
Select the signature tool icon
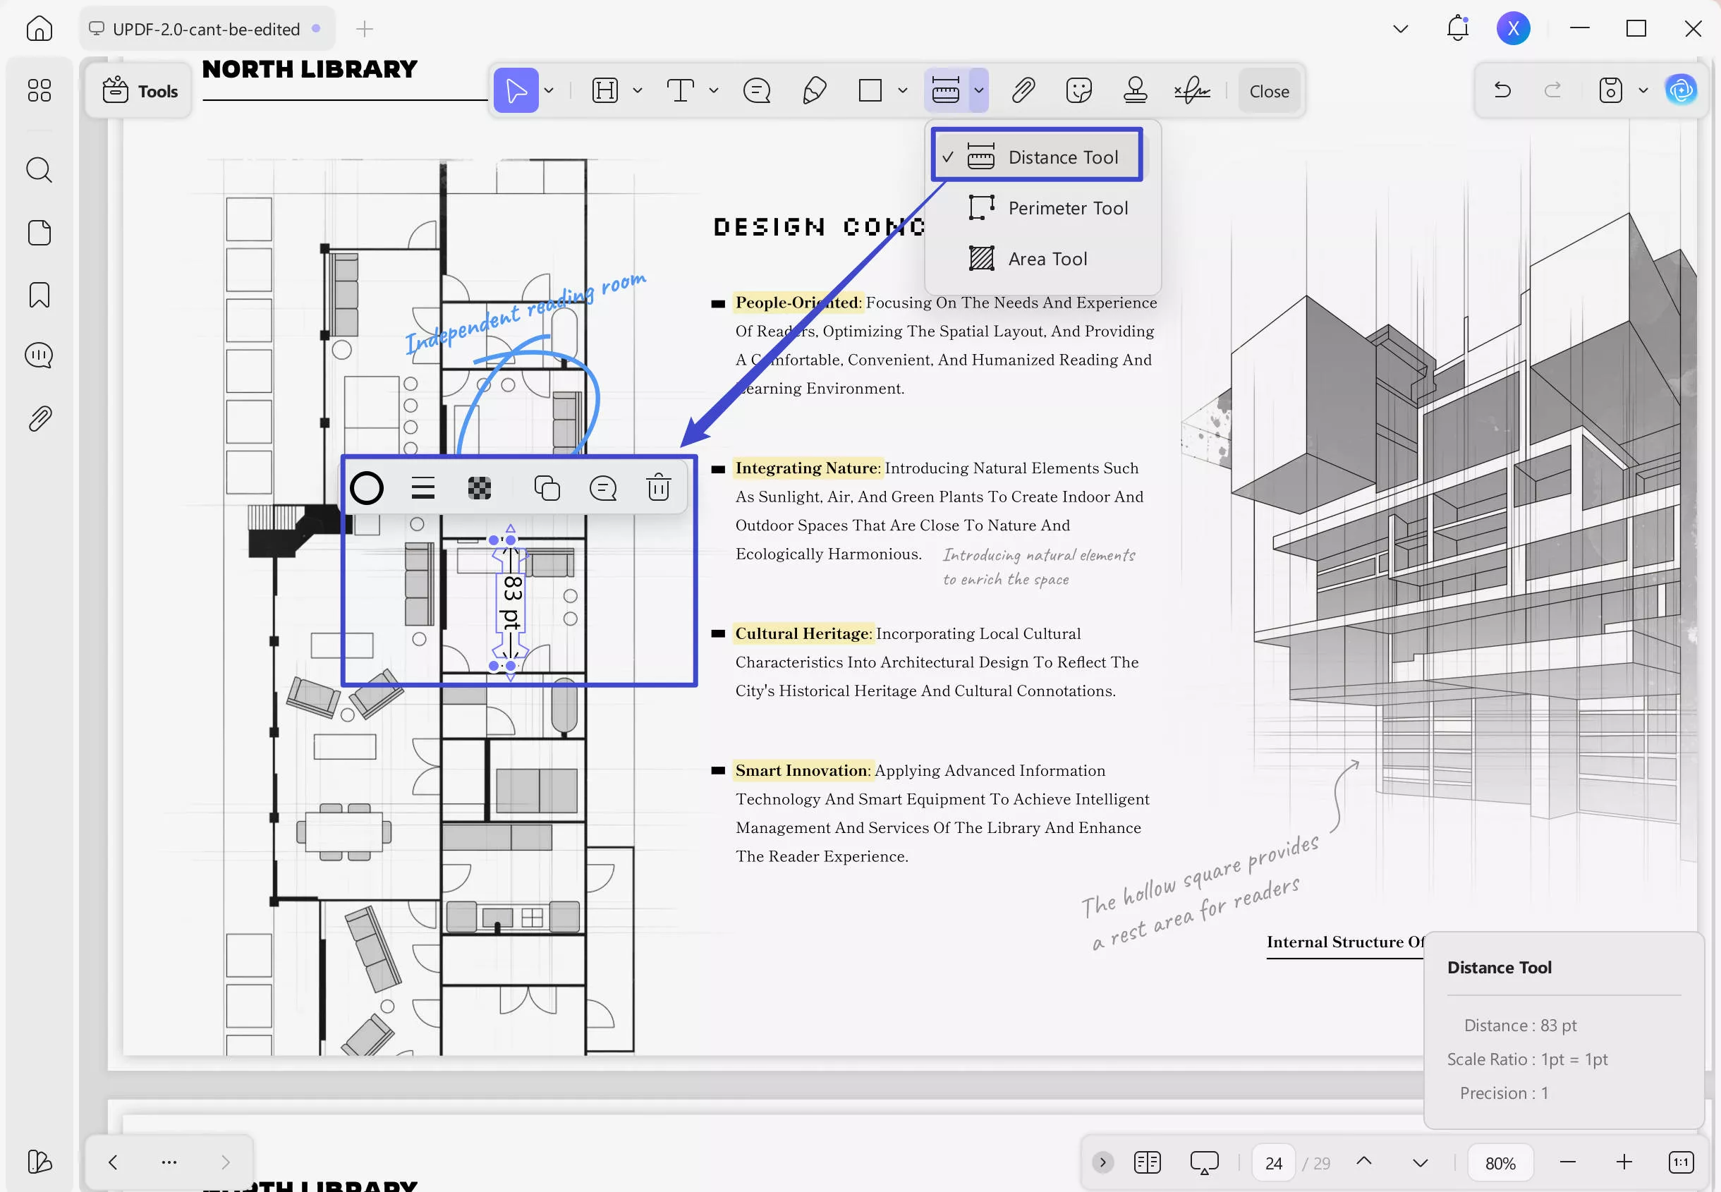(1191, 91)
